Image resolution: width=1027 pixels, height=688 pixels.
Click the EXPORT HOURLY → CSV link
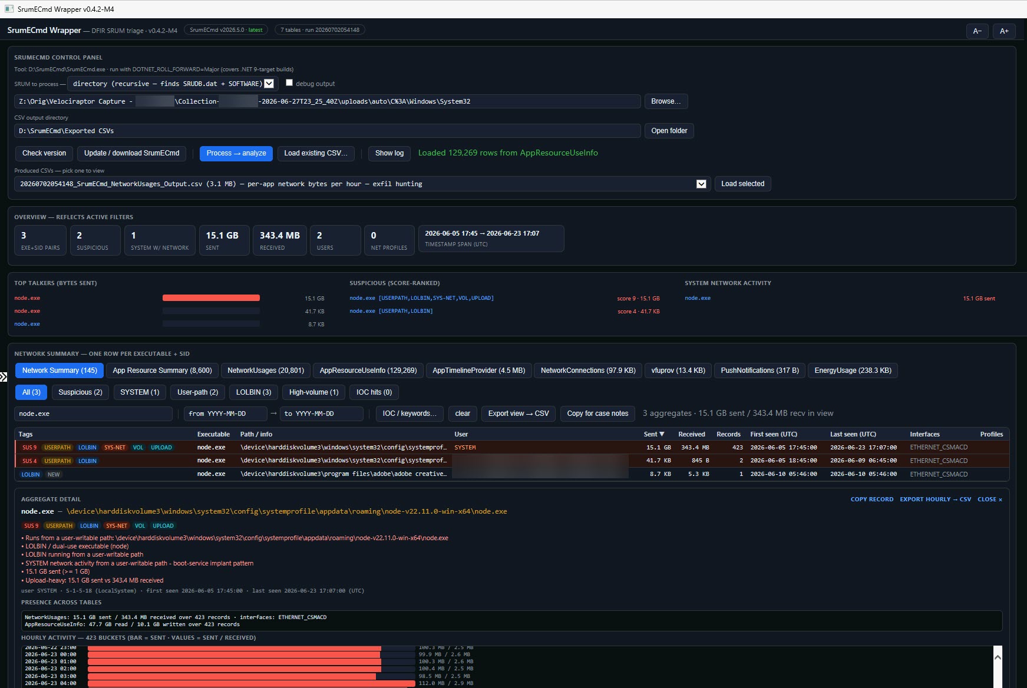[935, 500]
